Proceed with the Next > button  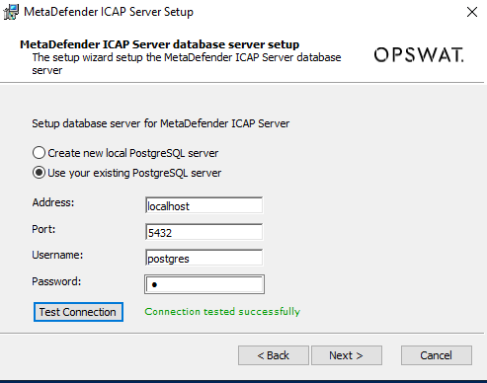click(347, 355)
